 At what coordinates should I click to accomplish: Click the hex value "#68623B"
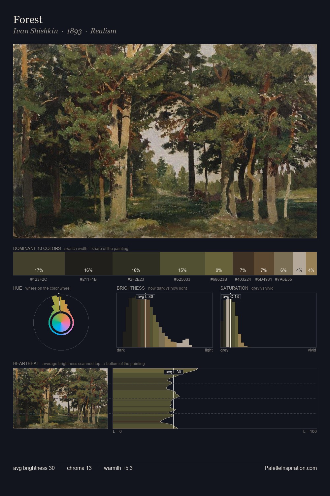pos(219,279)
